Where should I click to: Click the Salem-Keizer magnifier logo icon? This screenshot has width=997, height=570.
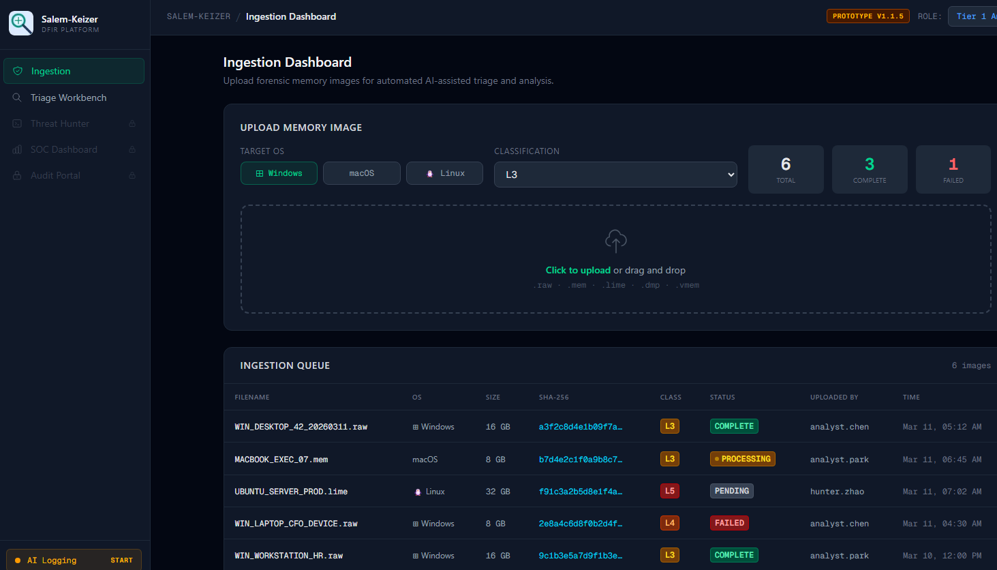click(x=21, y=23)
